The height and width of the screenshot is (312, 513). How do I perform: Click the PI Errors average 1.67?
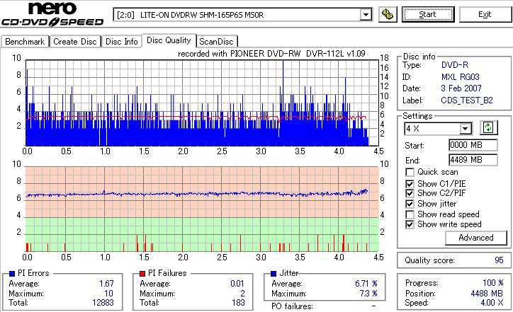[x=107, y=284]
